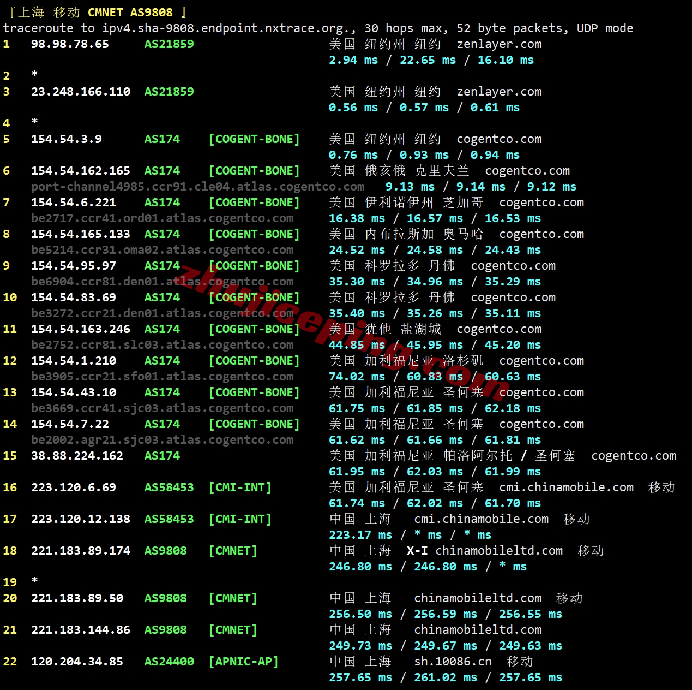Click the IP address 221.183.144.86

[81, 630]
